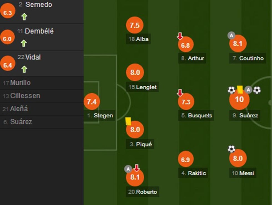Screen dimensions: 272x205
Task: Click the assist icon next to Roberto
Action: (x=128, y=169)
